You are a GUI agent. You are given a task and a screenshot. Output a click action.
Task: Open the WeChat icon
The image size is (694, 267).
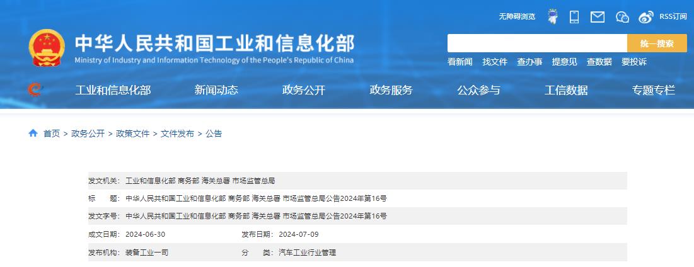(622, 17)
